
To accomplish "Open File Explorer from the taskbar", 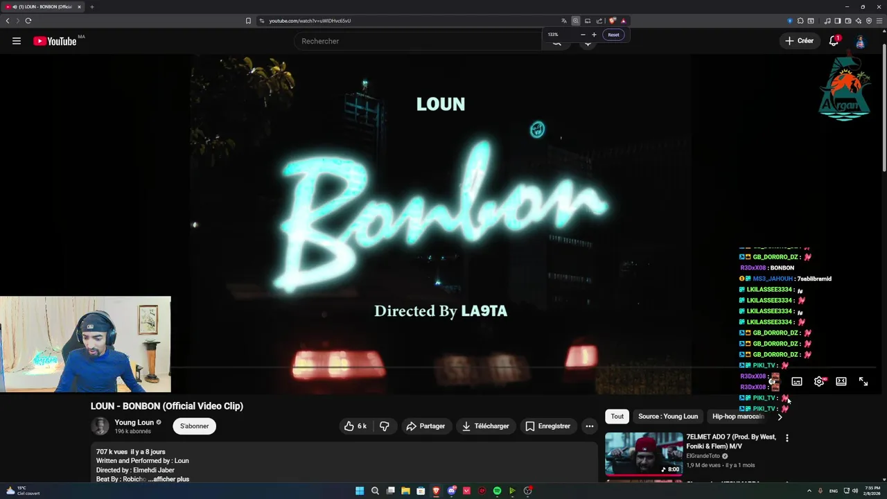I will 405,491.
